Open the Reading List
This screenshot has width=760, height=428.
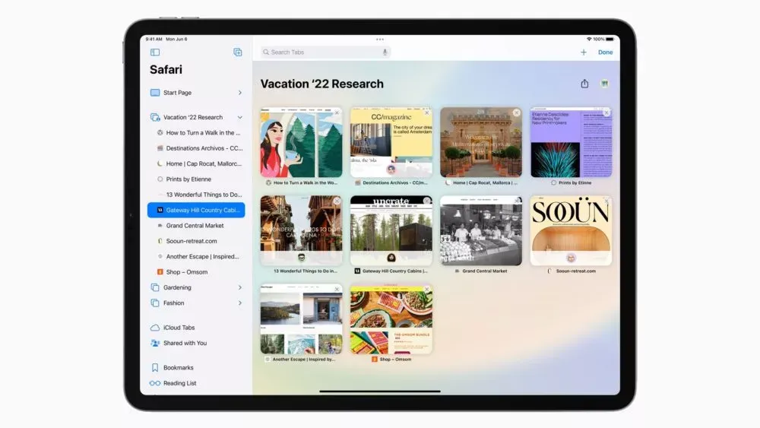(x=179, y=383)
